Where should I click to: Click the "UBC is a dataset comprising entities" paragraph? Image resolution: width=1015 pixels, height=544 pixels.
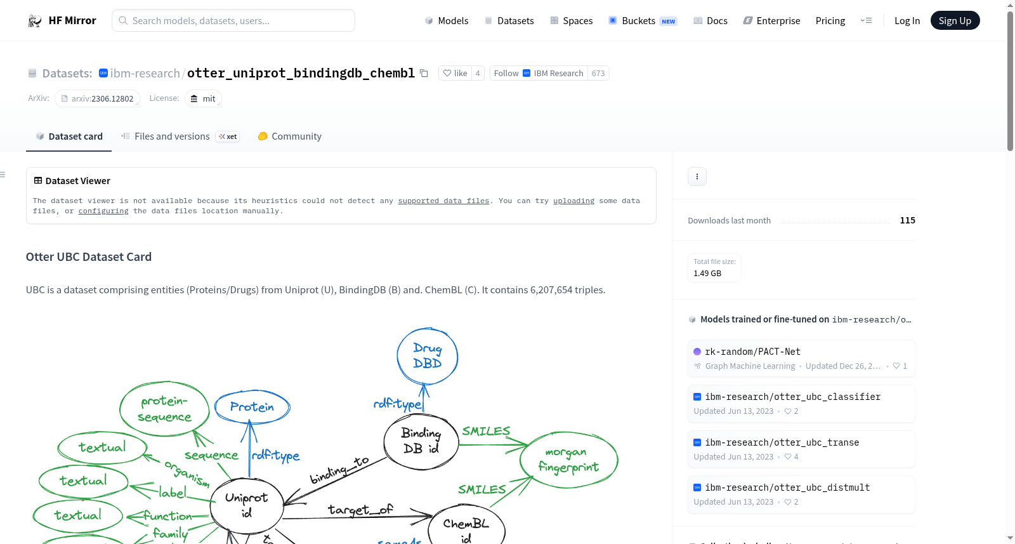pos(315,290)
